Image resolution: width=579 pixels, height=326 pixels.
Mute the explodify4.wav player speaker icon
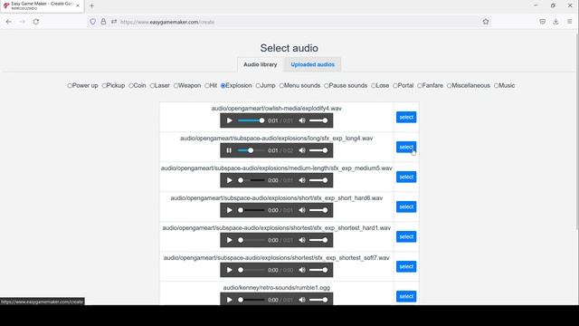tap(302, 120)
